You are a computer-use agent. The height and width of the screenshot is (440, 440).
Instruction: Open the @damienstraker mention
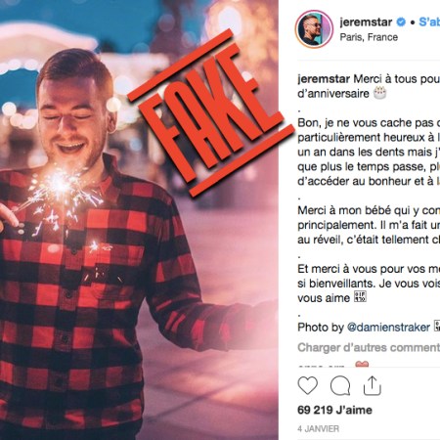[x=388, y=328]
